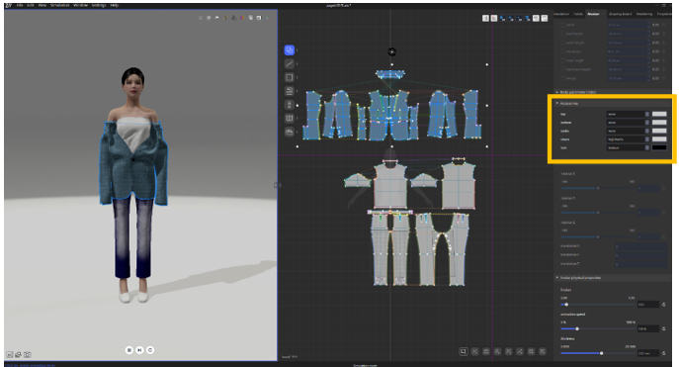Select the blue highlighted selection tool
The height and width of the screenshot is (367, 679).
290,50
